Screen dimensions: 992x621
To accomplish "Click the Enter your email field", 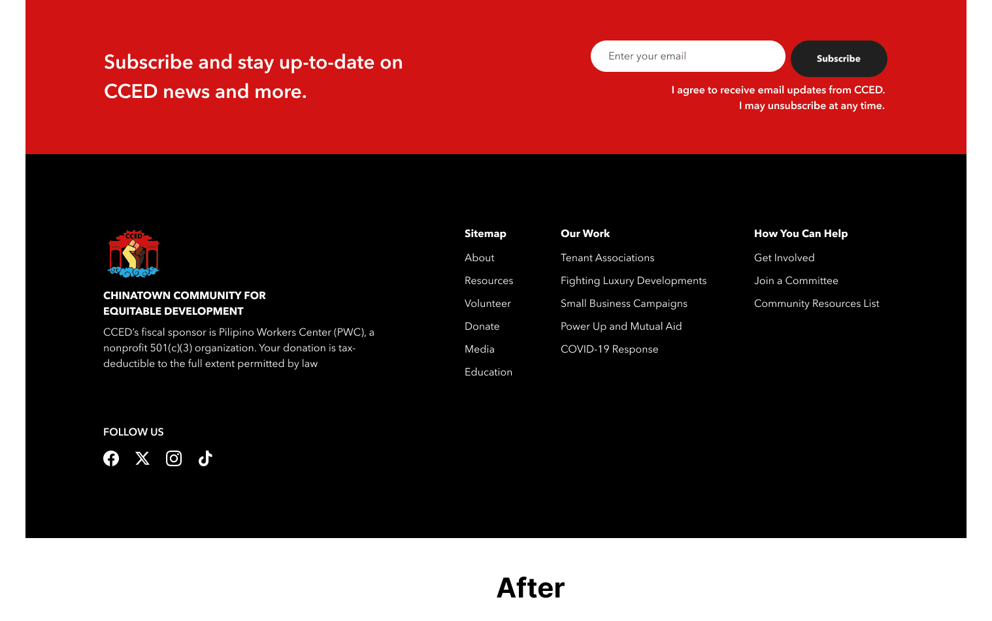I will [688, 56].
